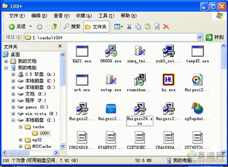This screenshot has height=167, width=228.
Task: Select the tempf2.exe file icon
Action: tap(197, 51)
